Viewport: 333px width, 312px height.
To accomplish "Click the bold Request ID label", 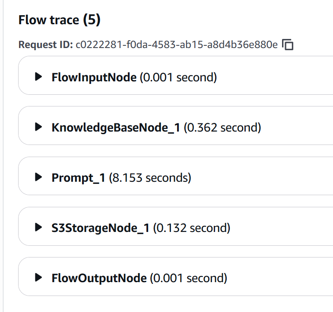I will [45, 45].
